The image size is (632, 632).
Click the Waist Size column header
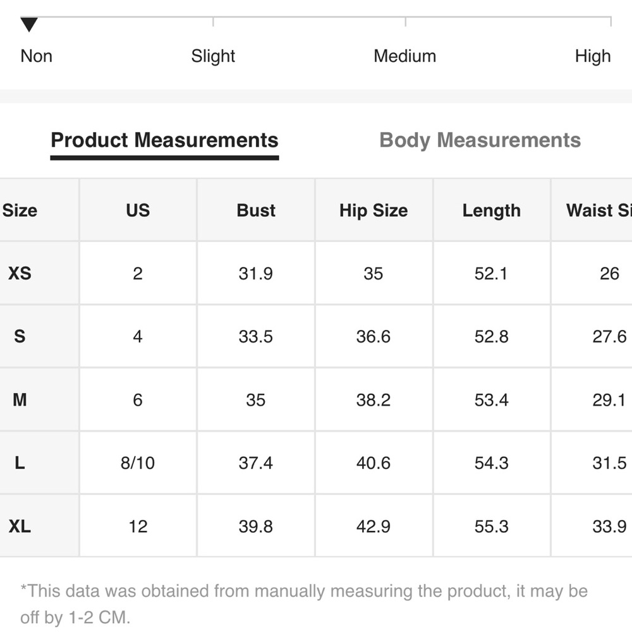(x=599, y=210)
